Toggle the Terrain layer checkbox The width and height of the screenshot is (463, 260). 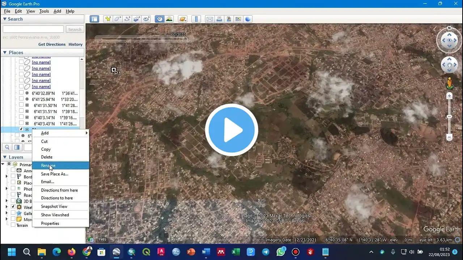13,225
